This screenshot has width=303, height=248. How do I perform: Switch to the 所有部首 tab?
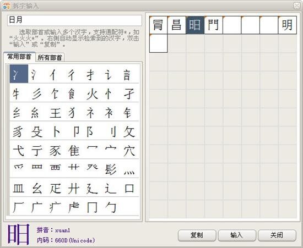[x=50, y=58]
